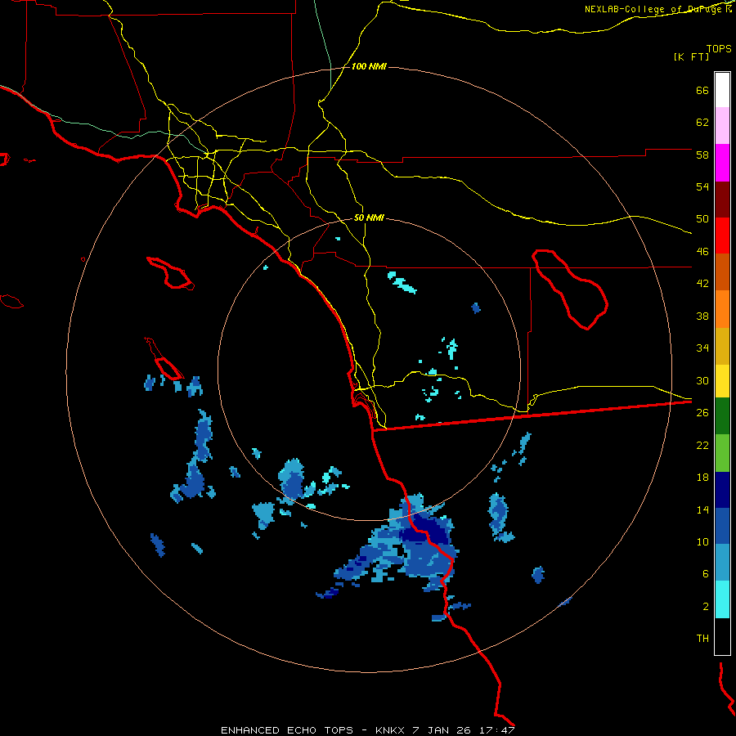Click the "26" legend value

702,413
